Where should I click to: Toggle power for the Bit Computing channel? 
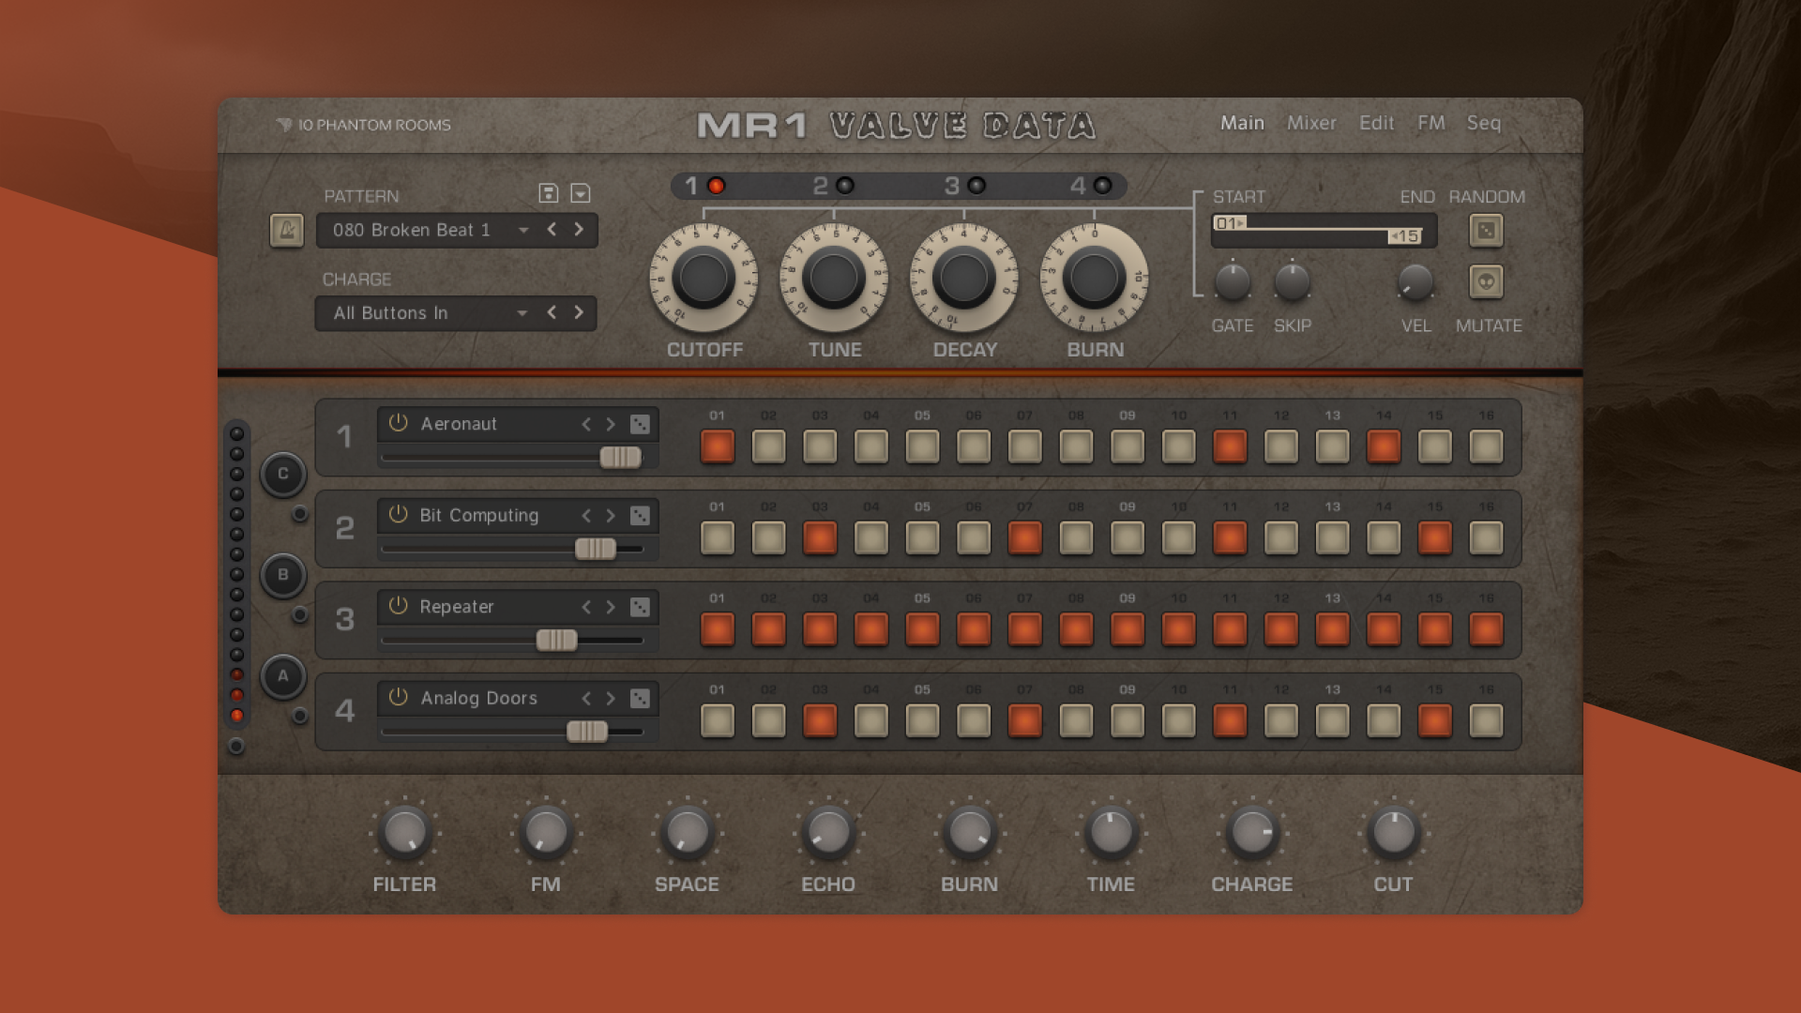coord(399,515)
